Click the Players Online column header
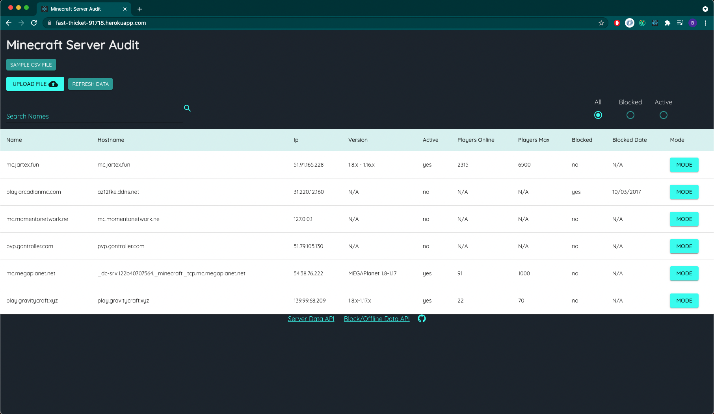Image resolution: width=714 pixels, height=414 pixels. [476, 140]
